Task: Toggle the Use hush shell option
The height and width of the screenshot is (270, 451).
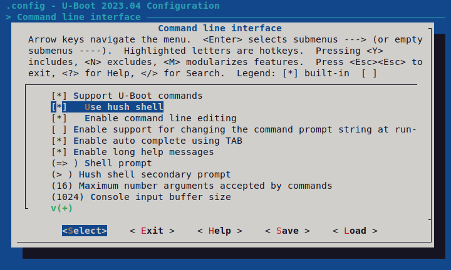Action: click(107, 107)
